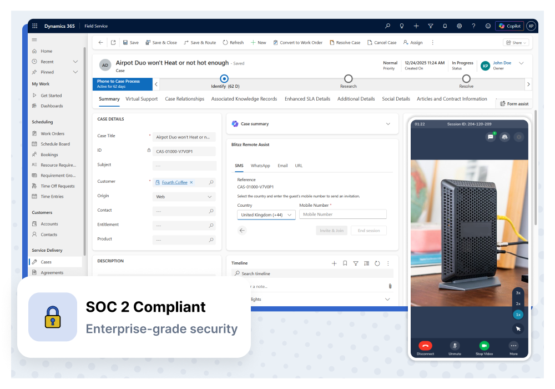Click Save & Route
555x389 pixels.
click(200, 43)
